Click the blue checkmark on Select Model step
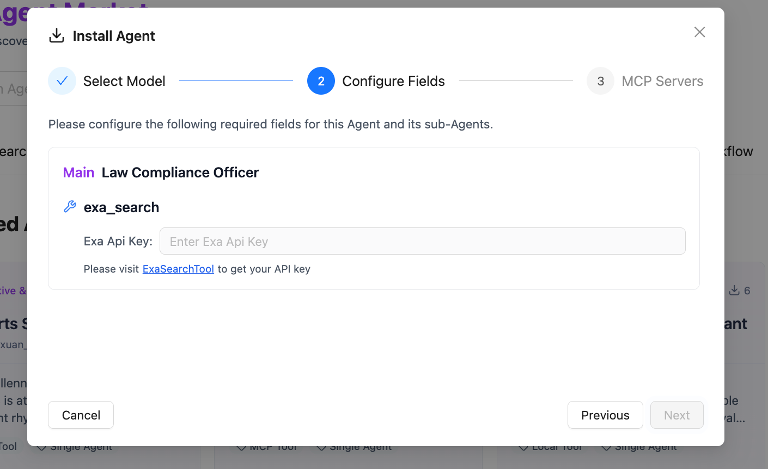 click(x=63, y=81)
